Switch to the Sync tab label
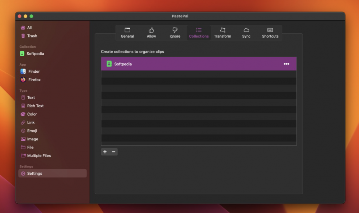 pos(246,36)
